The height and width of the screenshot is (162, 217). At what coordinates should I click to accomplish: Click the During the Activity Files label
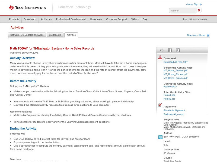coord(178,84)
